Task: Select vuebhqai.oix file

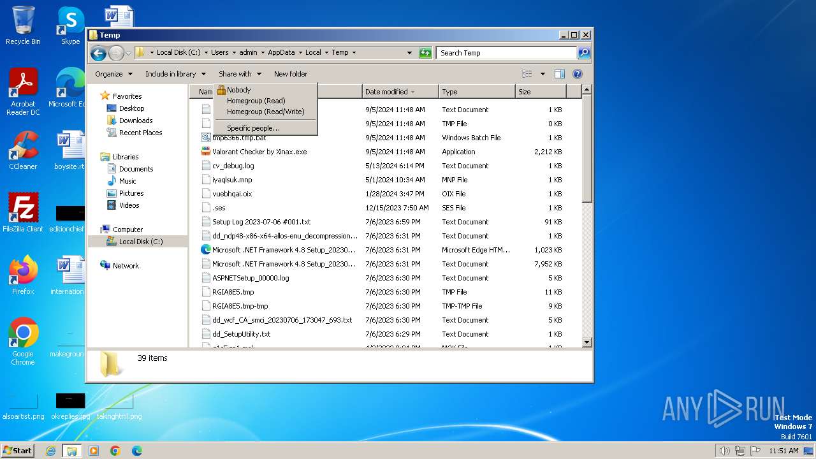Action: [x=232, y=194]
